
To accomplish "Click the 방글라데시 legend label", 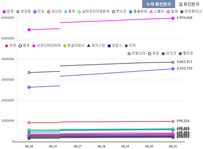I will click(x=76, y=45).
